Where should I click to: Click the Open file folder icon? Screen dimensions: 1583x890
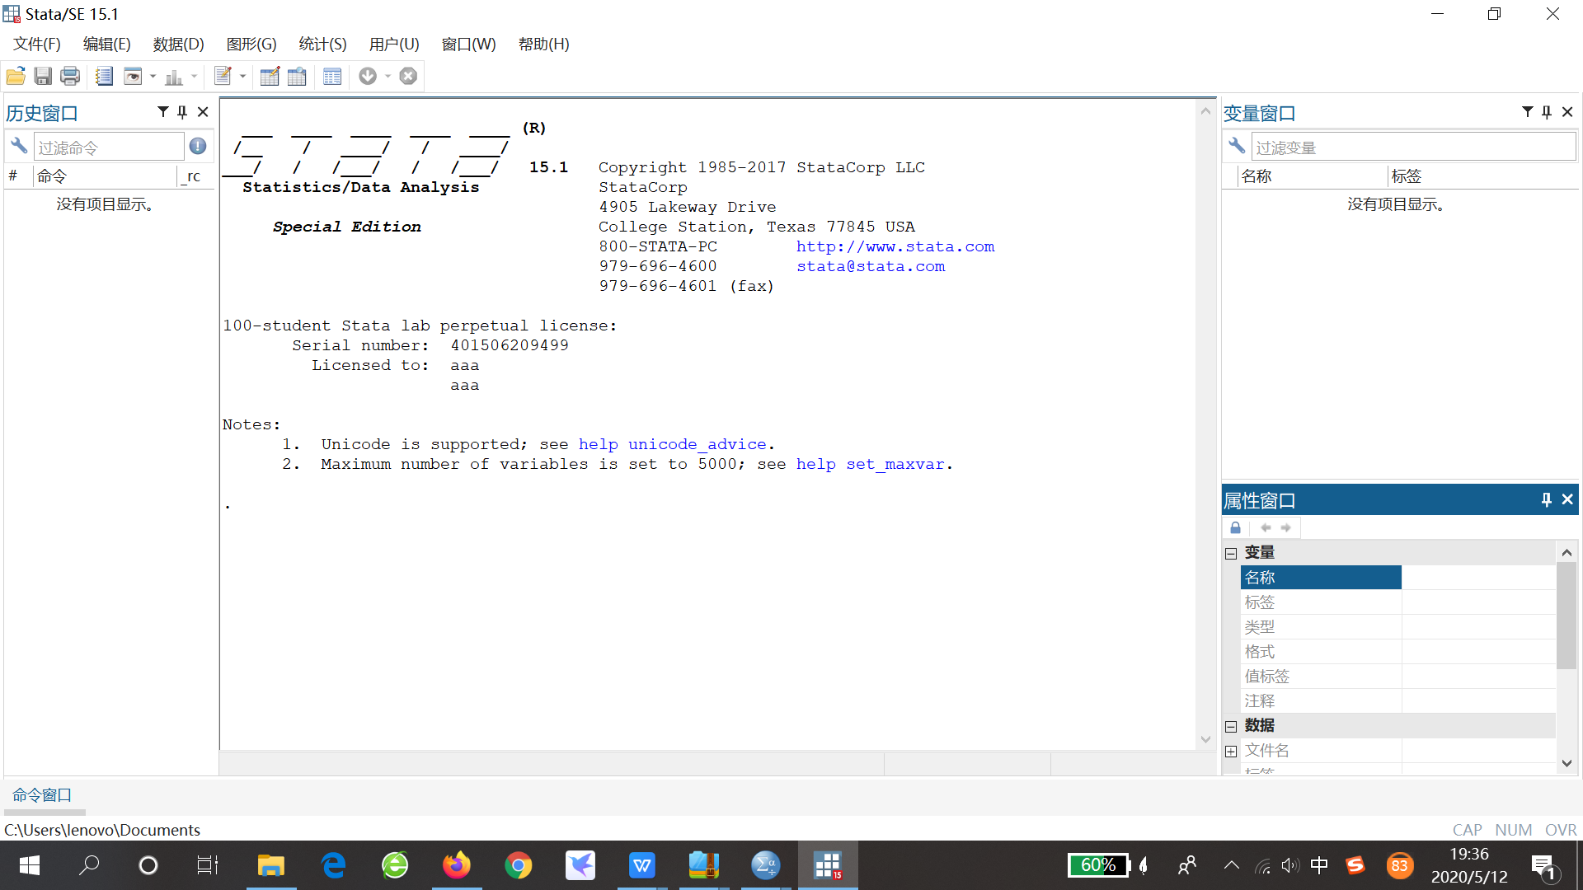pos(16,77)
